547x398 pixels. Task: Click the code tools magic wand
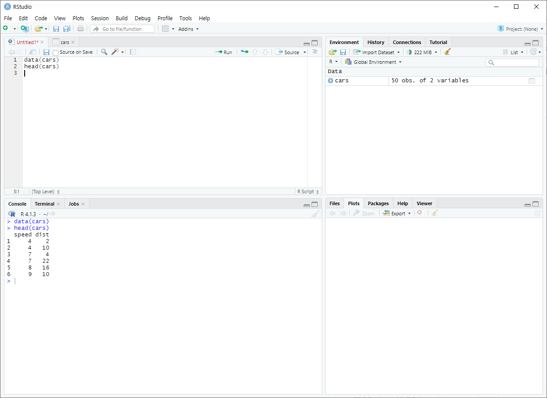[x=115, y=52]
